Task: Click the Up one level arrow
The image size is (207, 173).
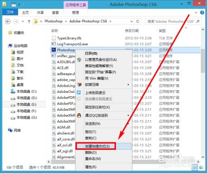Action: pos(29,22)
